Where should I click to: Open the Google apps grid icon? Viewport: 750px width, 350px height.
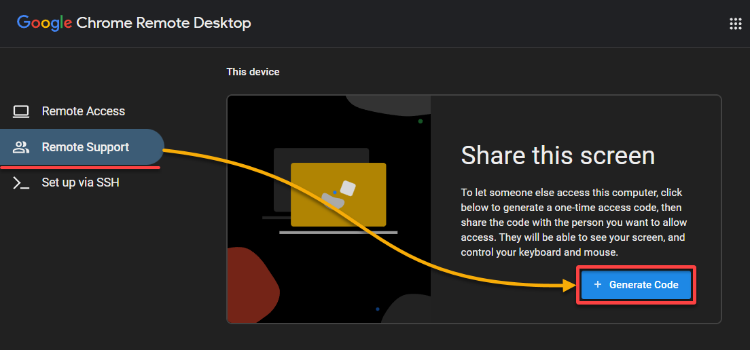pos(735,24)
